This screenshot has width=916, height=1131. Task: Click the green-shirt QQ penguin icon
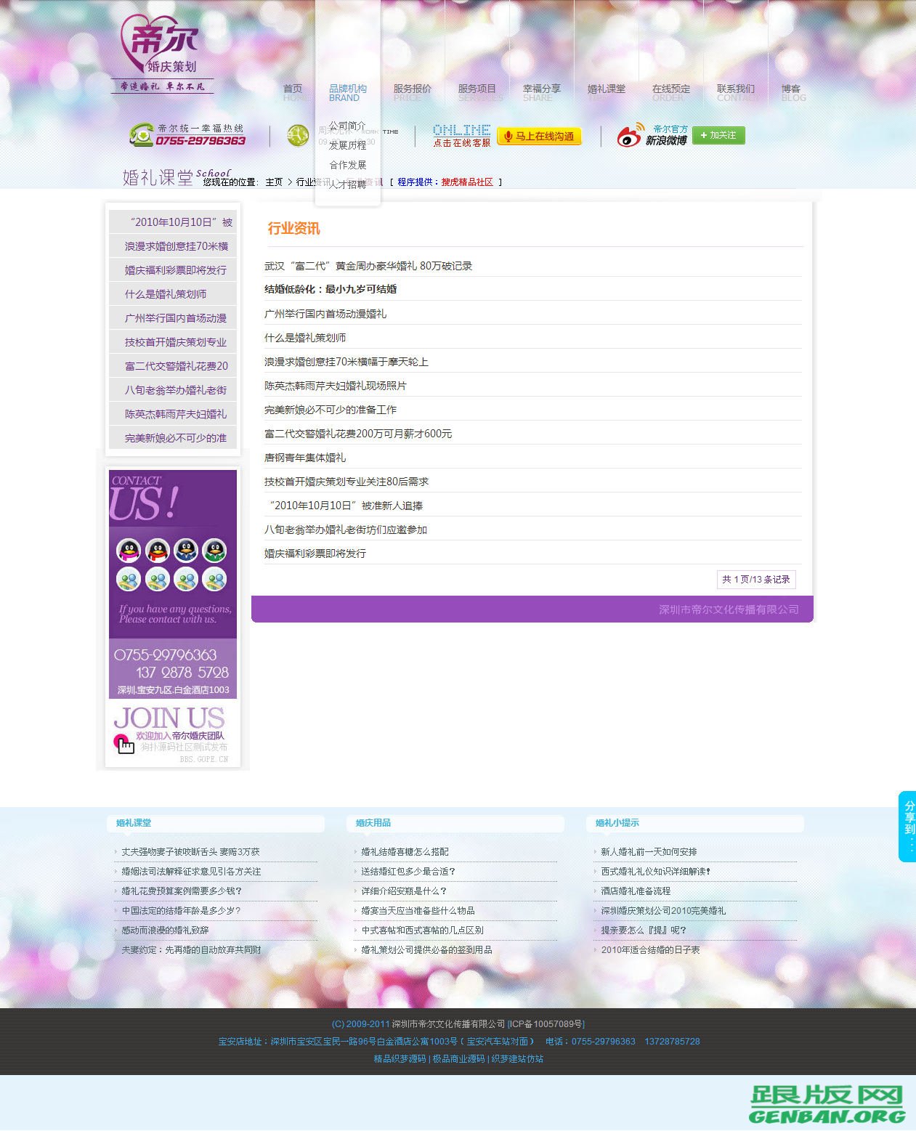point(215,550)
